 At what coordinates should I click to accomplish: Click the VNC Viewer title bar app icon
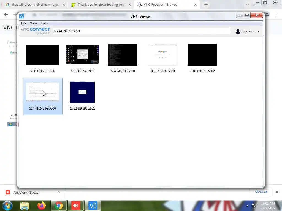pos(21,16)
